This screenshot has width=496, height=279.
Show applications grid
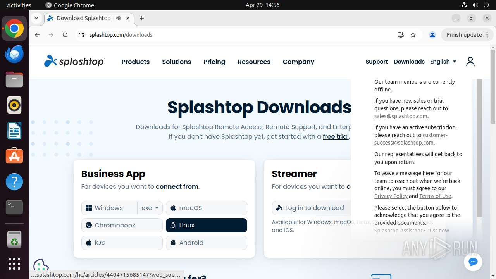point(14,264)
